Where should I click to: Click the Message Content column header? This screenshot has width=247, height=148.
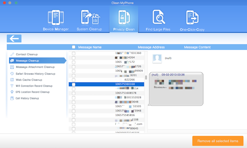tap(197, 47)
